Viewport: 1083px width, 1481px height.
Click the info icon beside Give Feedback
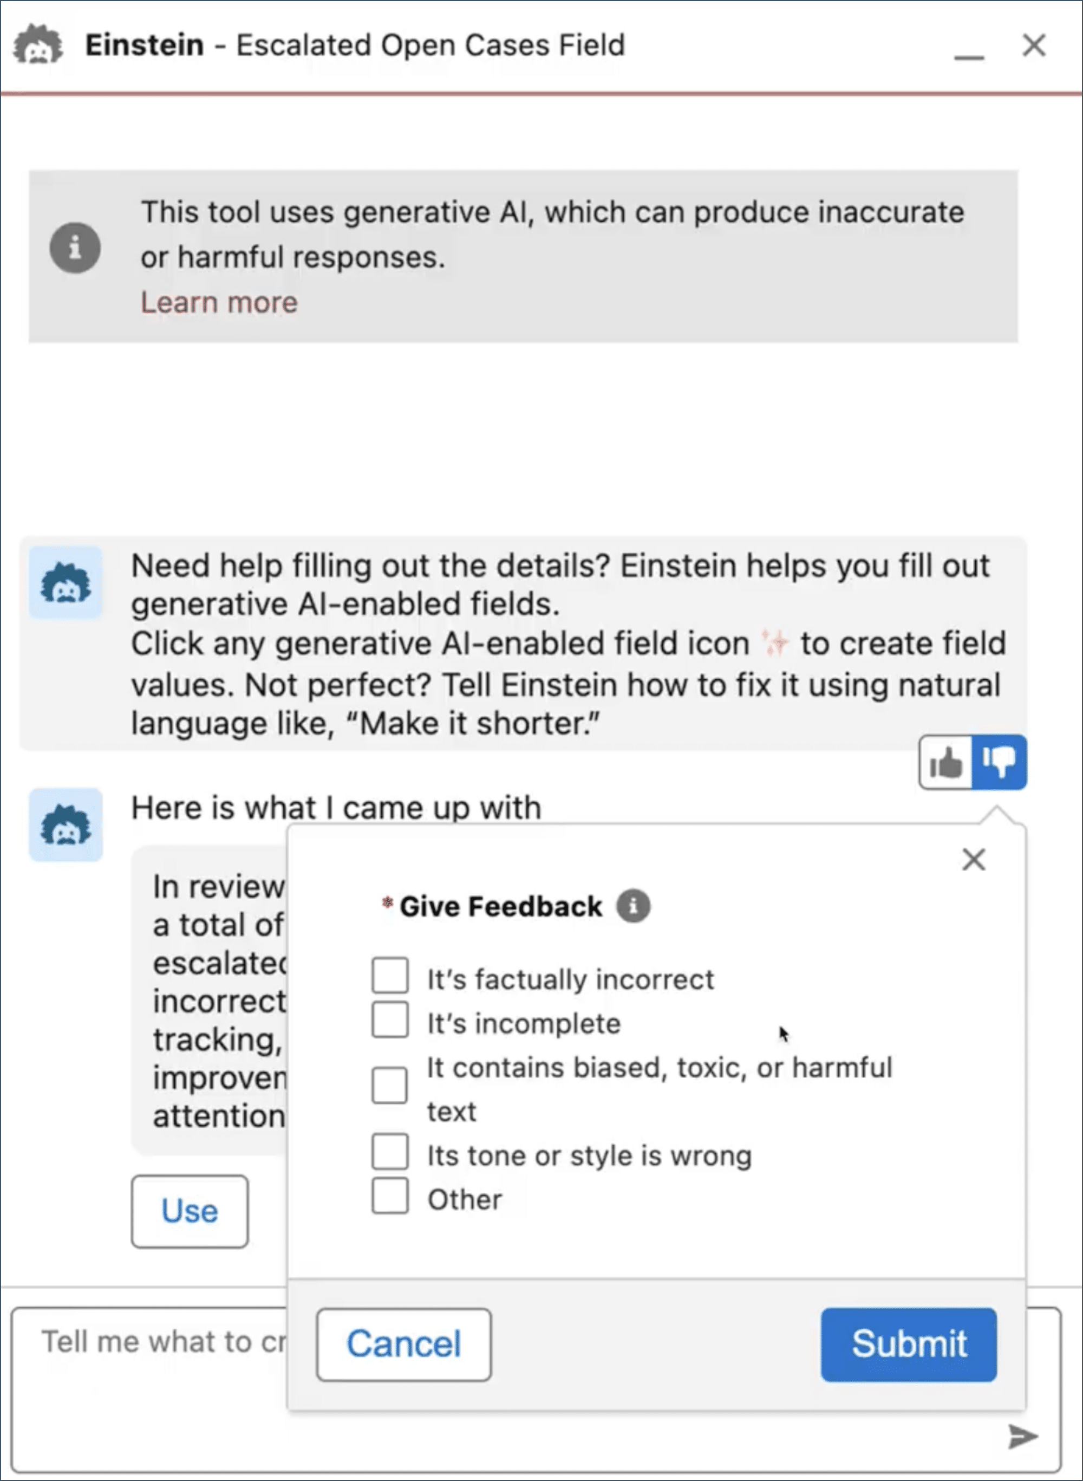pyautogui.click(x=632, y=906)
